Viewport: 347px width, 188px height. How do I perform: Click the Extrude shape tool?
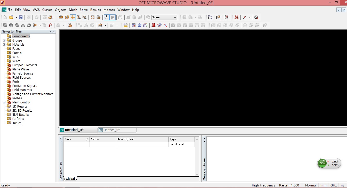[x=35, y=25]
